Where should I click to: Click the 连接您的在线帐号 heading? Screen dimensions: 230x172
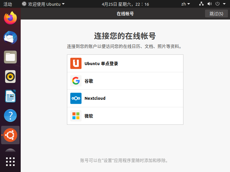125,36
